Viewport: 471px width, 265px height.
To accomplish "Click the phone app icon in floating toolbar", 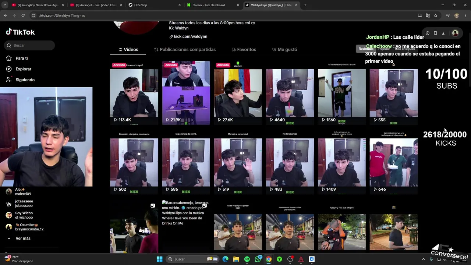I will 435,33.
